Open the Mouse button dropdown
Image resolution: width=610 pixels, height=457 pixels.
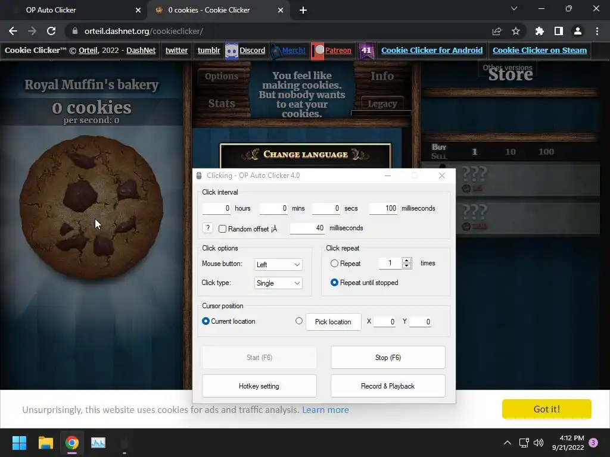[278, 265]
